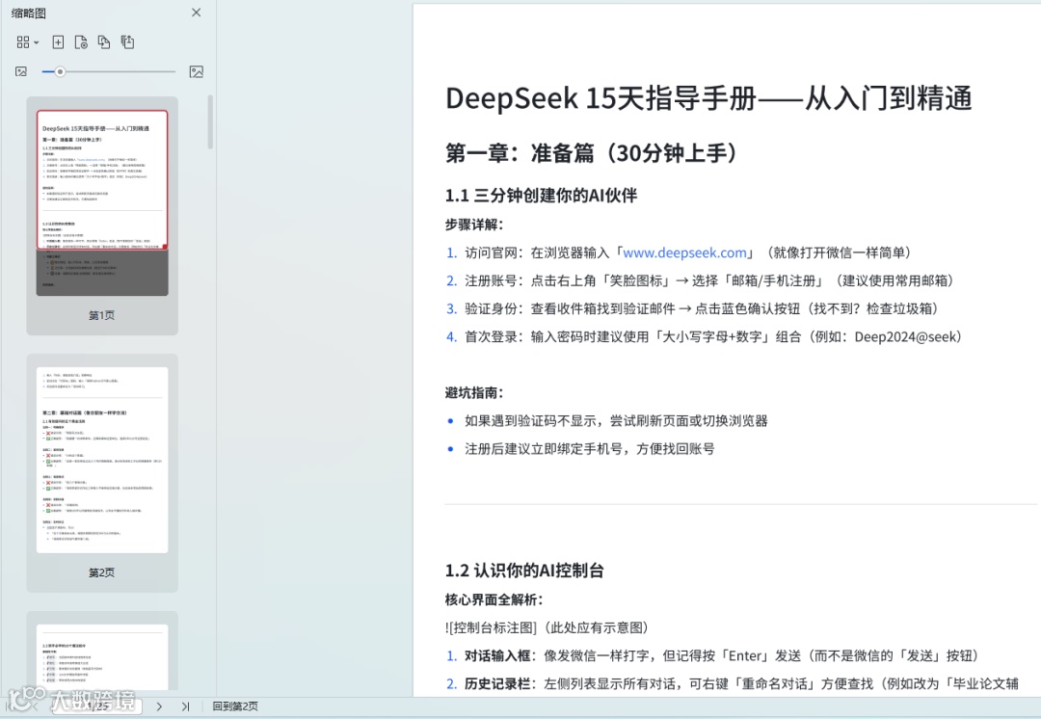Viewport: 1041px width, 719px height.
Task: Click the 缩略图 panel title
Action: click(x=29, y=13)
